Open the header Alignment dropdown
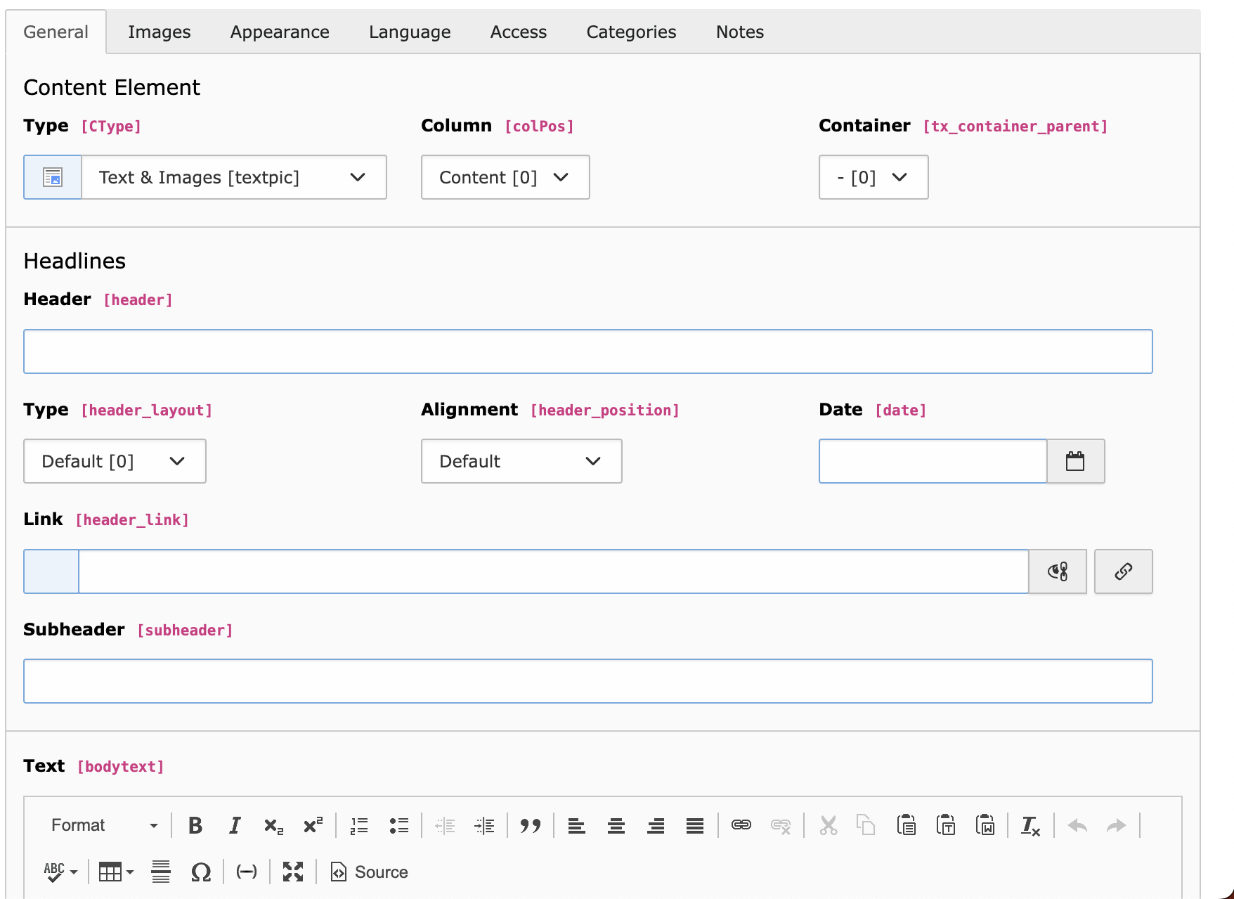 point(521,461)
